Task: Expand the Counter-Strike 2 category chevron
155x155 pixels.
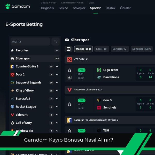Action: click(57, 67)
